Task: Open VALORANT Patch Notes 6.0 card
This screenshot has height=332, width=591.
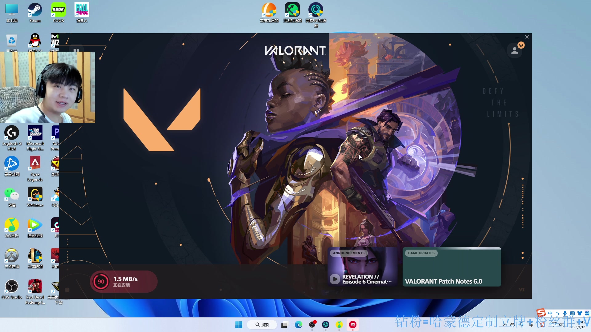Action: coord(452,267)
